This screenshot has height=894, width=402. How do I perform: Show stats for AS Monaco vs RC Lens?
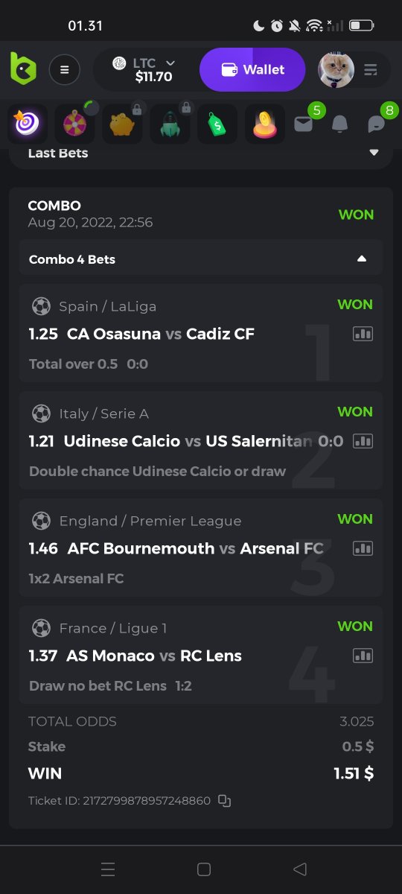[363, 656]
